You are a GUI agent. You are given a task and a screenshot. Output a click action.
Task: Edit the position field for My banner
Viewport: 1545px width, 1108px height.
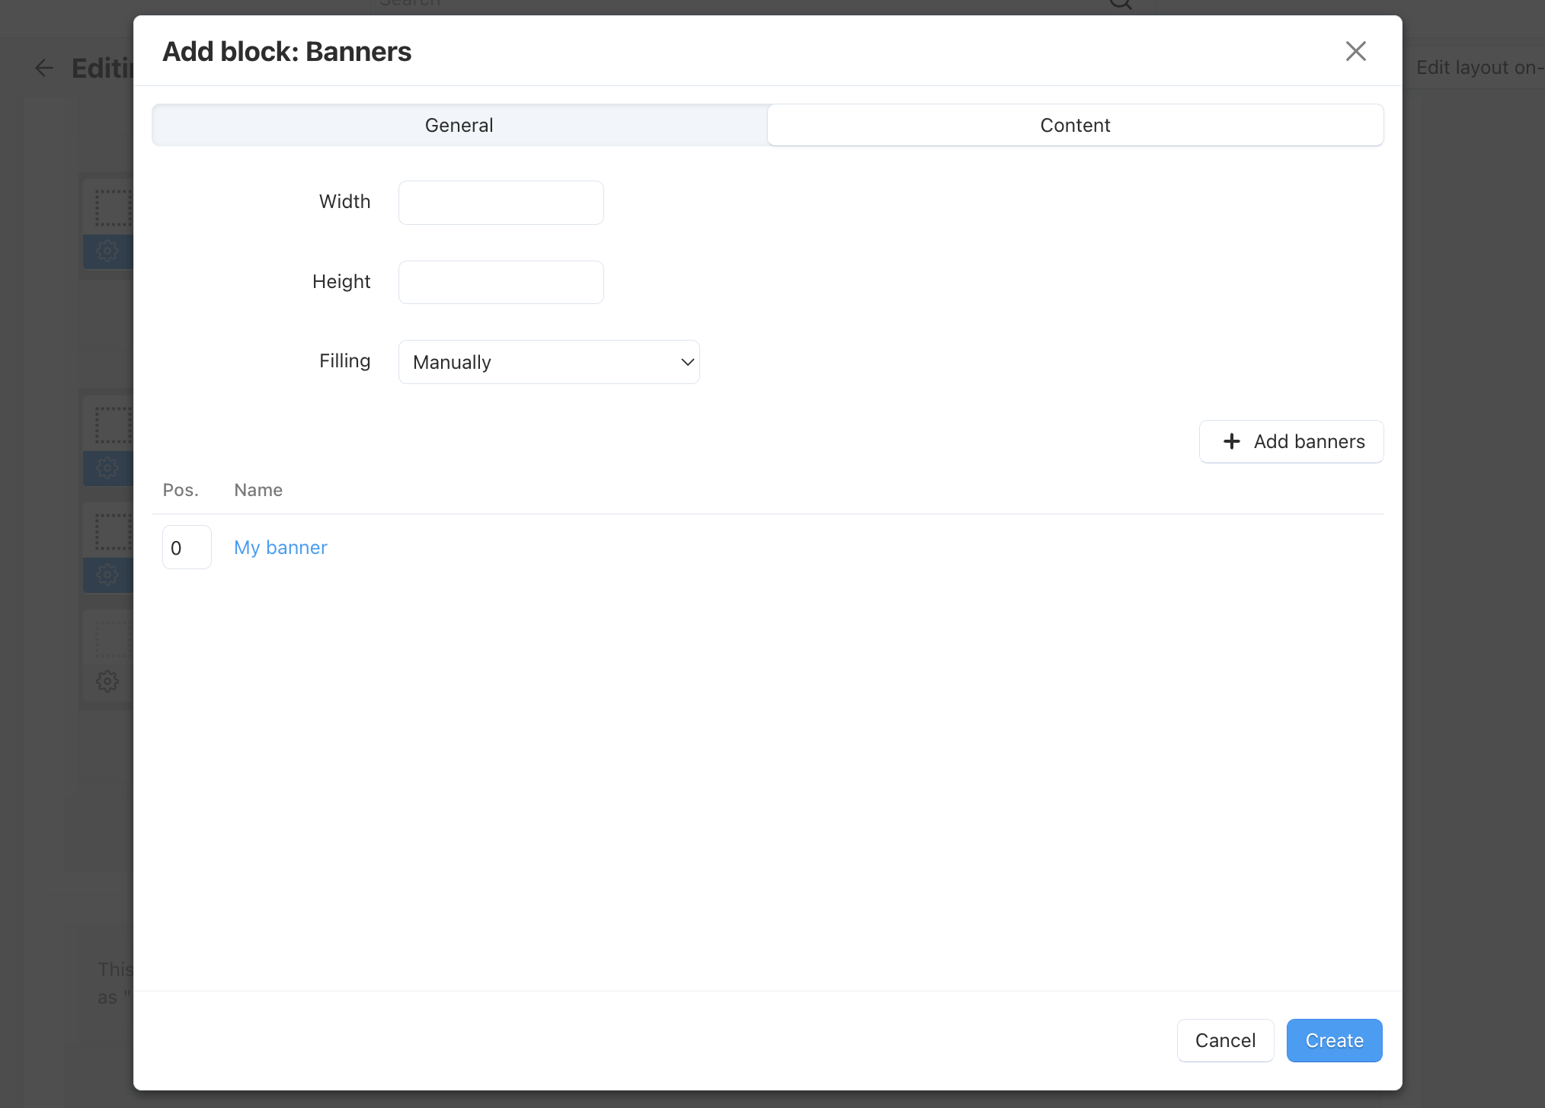tap(187, 547)
